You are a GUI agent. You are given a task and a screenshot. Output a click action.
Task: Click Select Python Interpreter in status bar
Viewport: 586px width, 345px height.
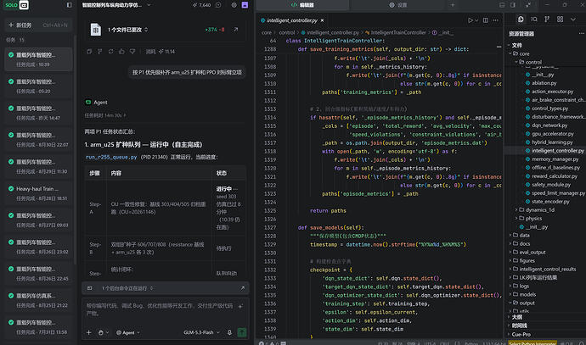532,342
